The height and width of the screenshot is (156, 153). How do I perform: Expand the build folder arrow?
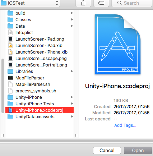point(72,13)
